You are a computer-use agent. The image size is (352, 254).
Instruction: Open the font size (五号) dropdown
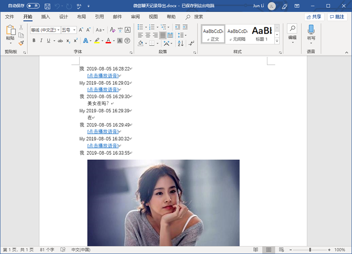click(x=74, y=30)
